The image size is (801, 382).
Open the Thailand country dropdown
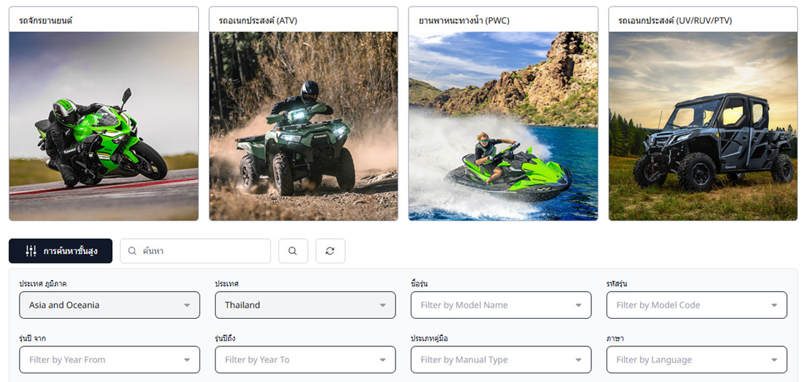point(305,305)
